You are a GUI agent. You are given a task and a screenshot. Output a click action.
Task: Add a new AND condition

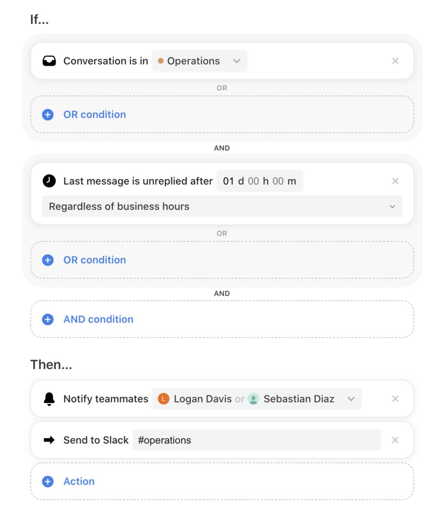(x=222, y=319)
